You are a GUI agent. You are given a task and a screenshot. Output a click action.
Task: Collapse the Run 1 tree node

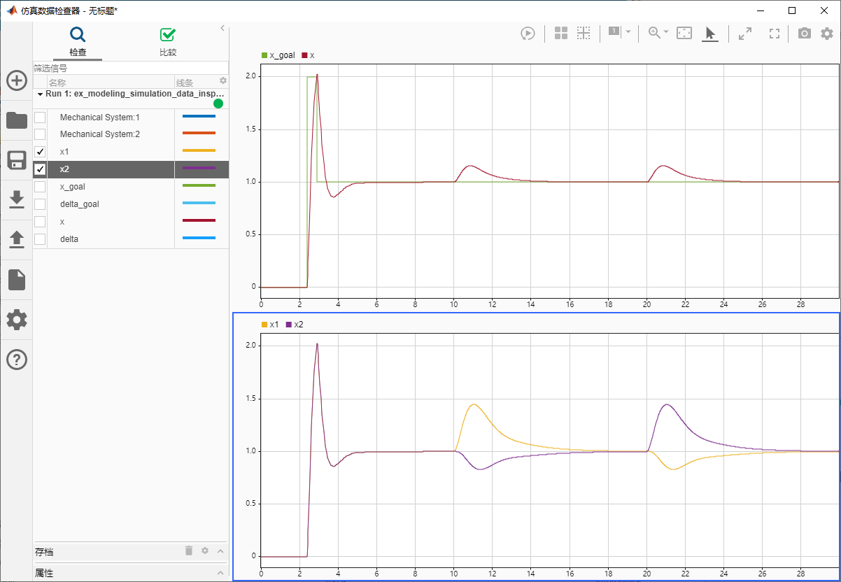pos(41,93)
